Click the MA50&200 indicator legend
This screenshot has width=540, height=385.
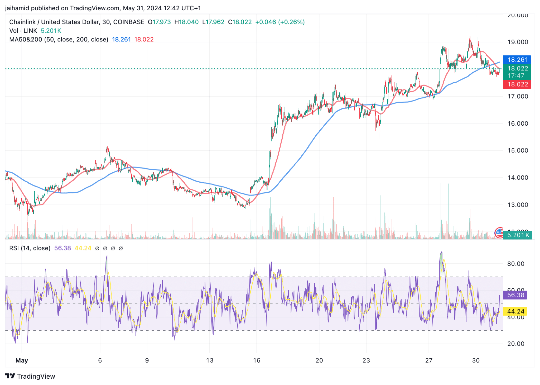click(x=59, y=39)
